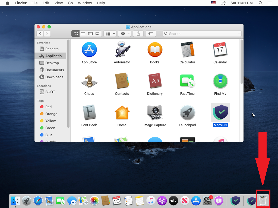Switch to icon view in Finder toolbar
Viewport: 278px width, 208px height.
point(75,34)
